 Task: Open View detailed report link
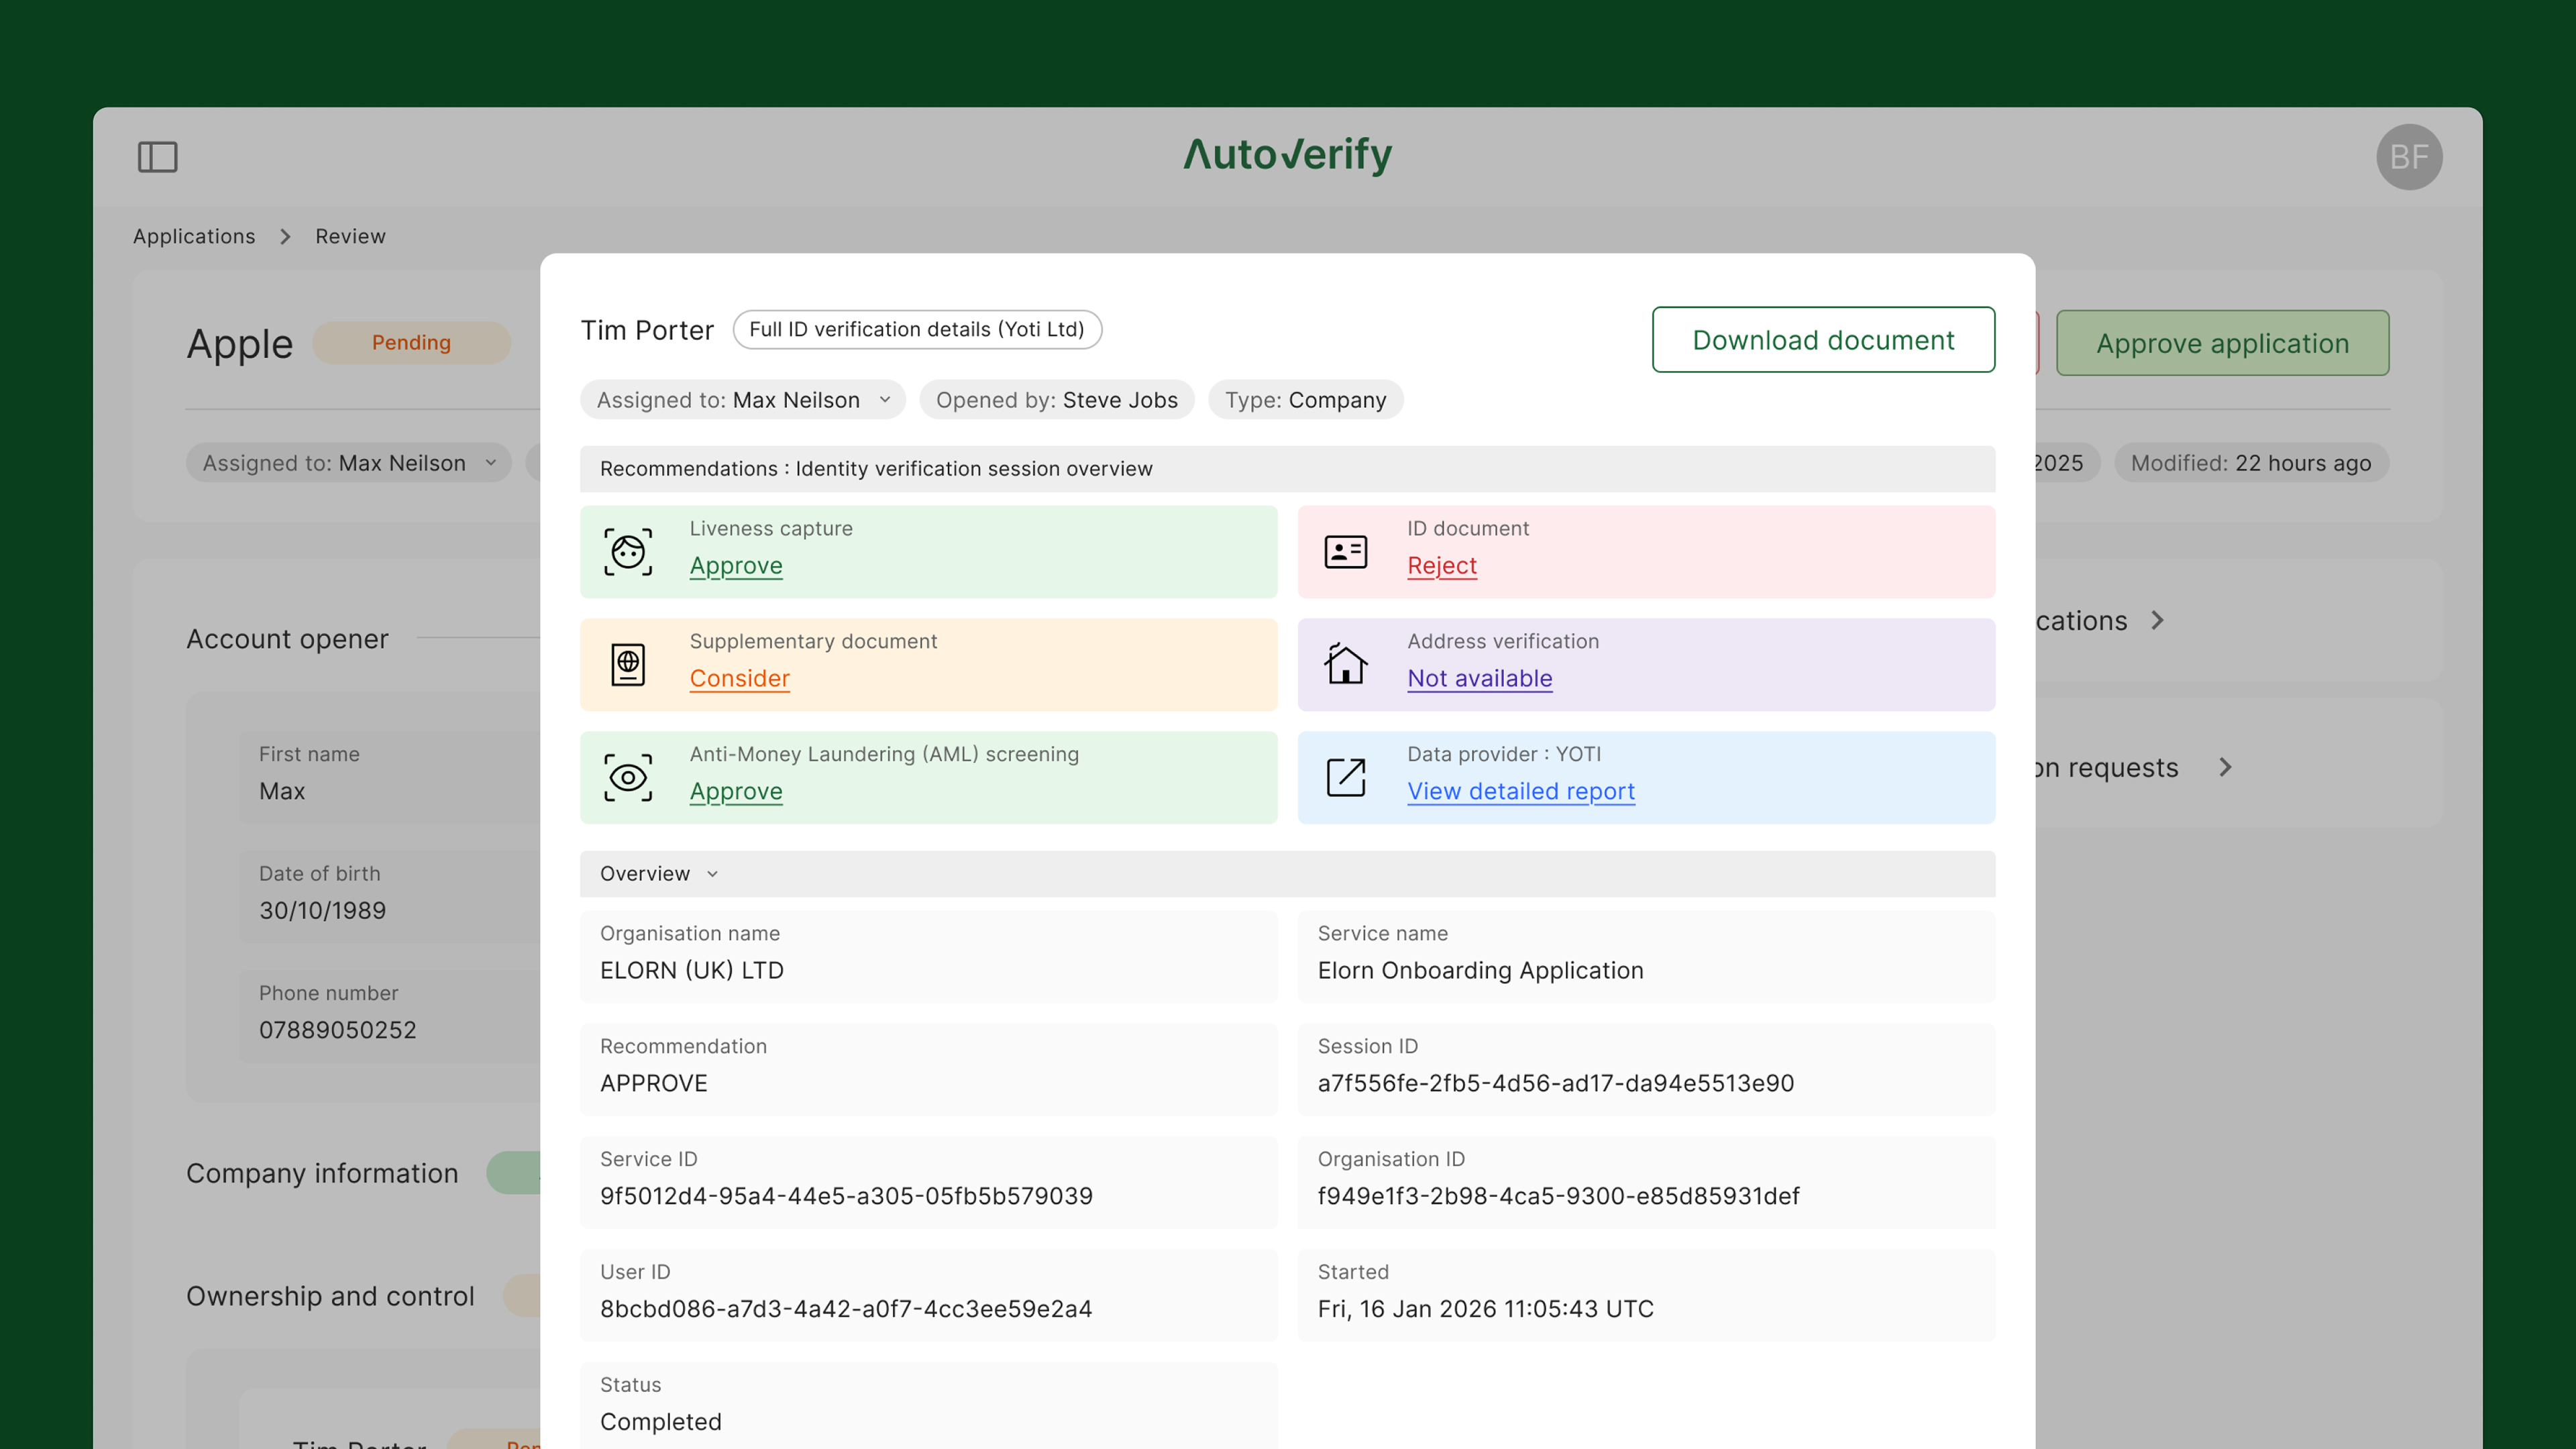pos(1520,791)
